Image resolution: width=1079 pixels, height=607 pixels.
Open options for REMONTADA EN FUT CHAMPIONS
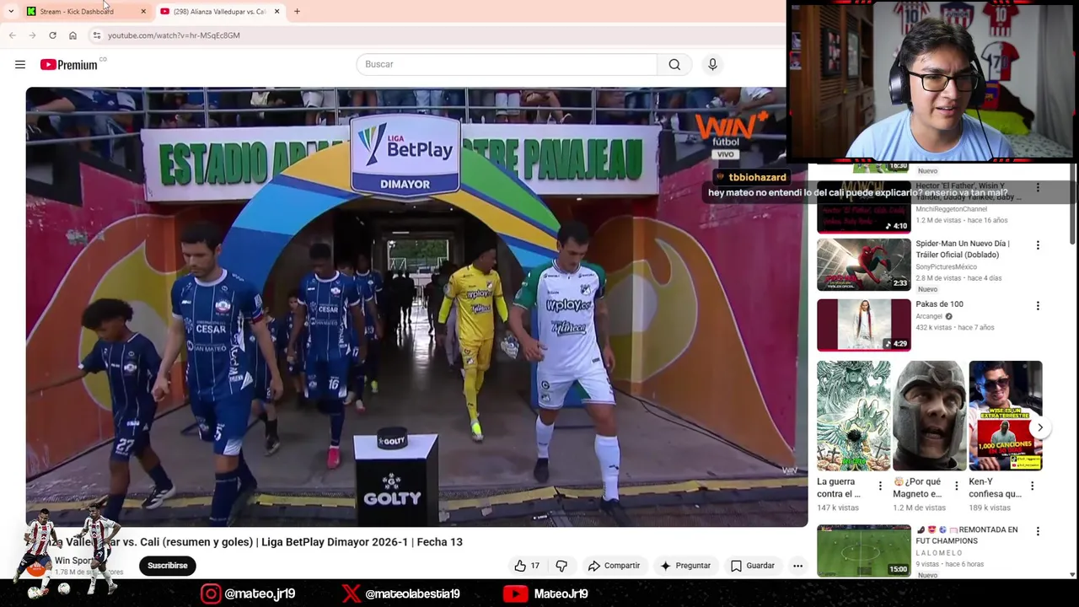tap(1038, 531)
